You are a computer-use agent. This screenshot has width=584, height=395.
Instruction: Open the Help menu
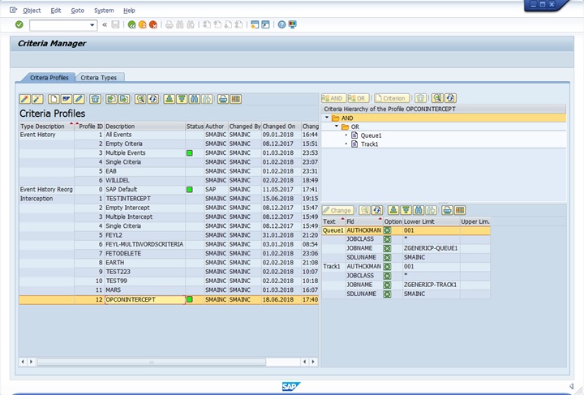point(129,11)
